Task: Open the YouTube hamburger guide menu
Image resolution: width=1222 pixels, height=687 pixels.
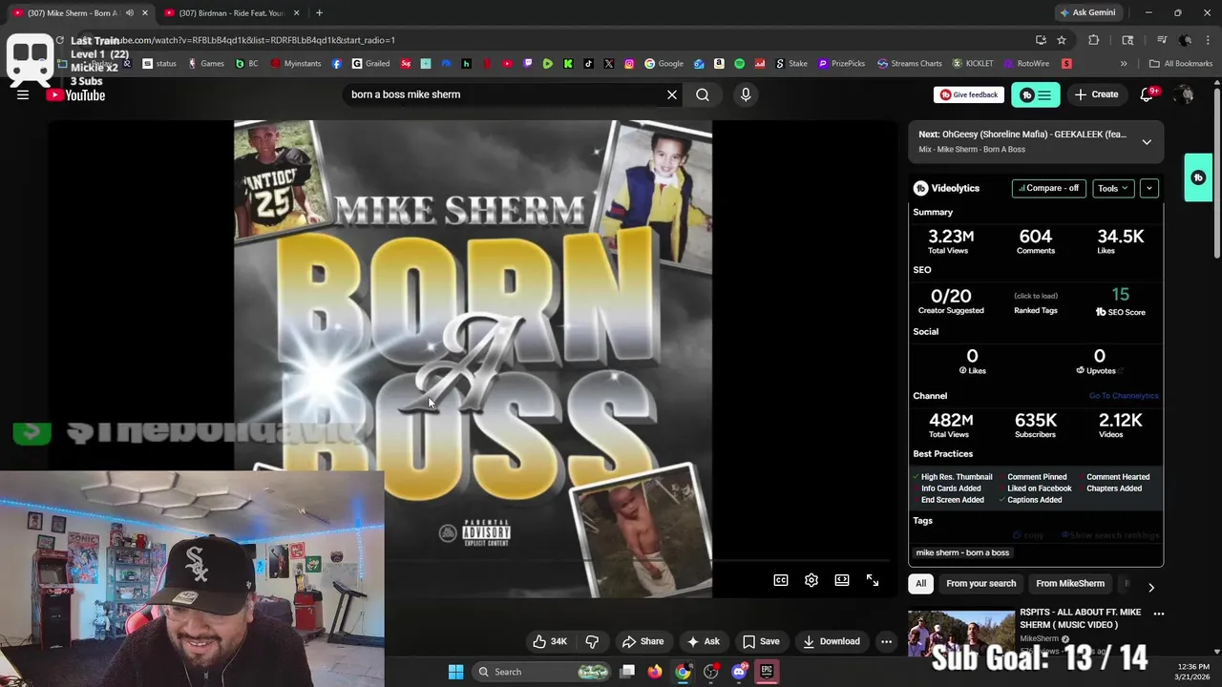Action: point(23,94)
